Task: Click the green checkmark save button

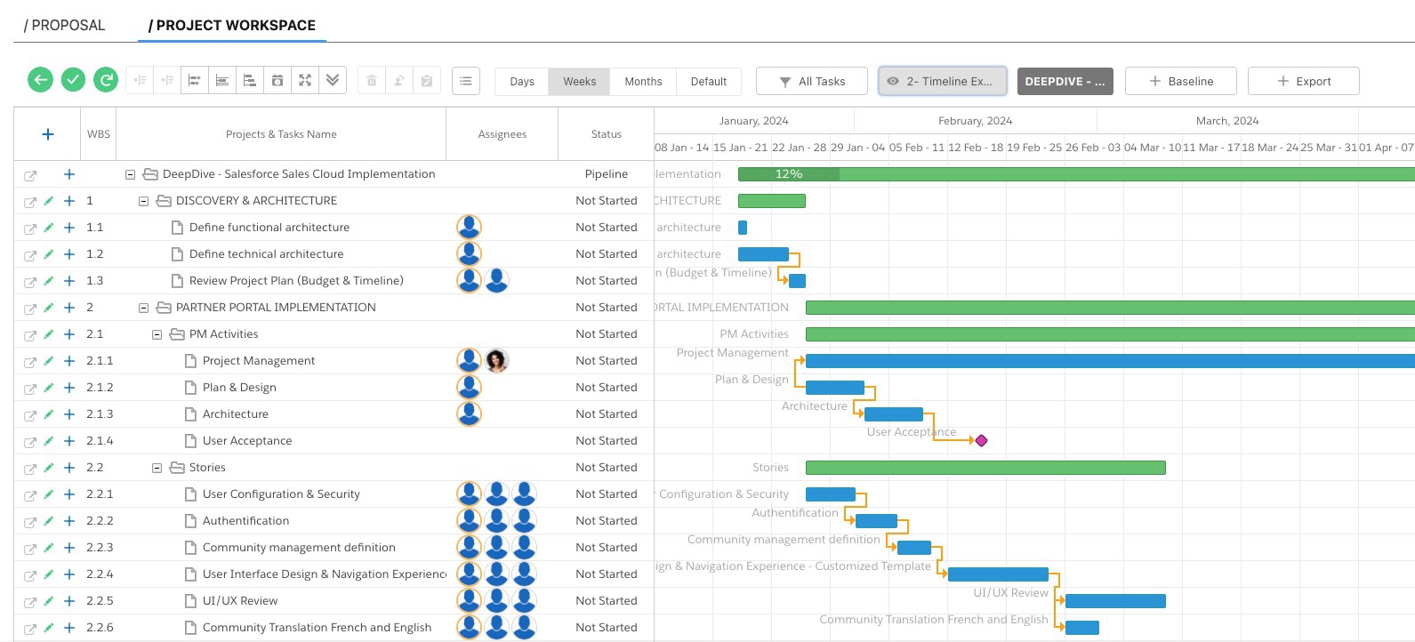Action: [x=73, y=80]
